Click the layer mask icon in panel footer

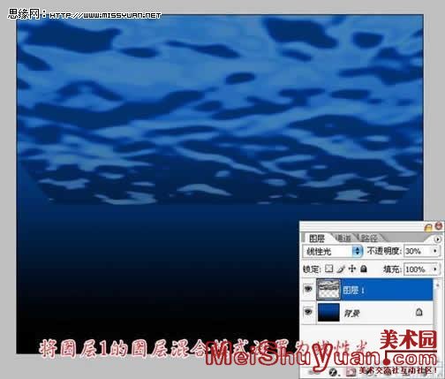[351, 372]
